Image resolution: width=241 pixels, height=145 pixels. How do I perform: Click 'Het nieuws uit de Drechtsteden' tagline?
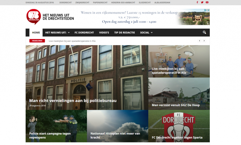click(58, 17)
